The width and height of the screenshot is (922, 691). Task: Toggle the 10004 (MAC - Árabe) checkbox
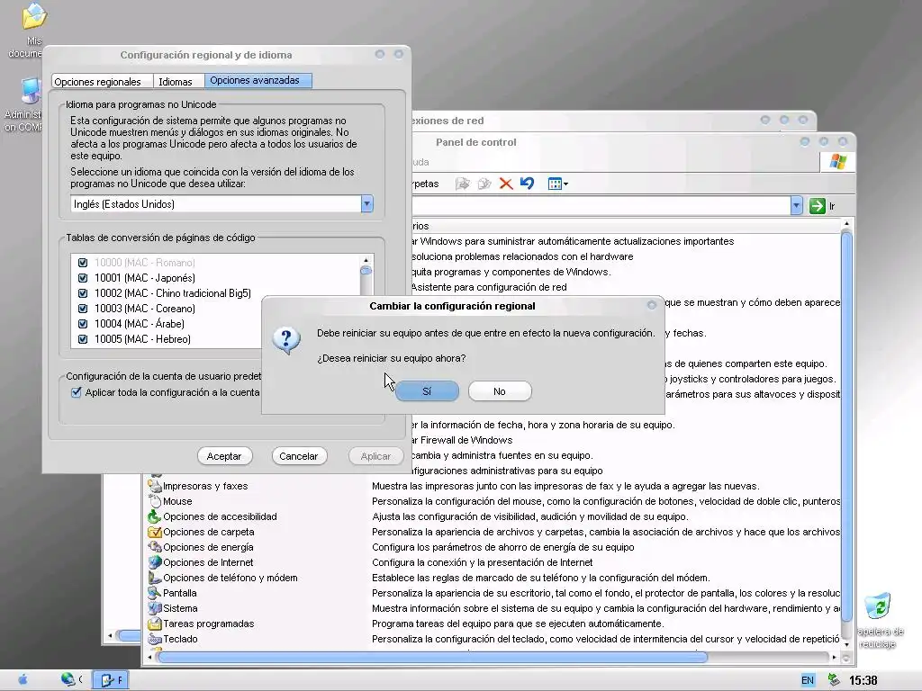[83, 324]
